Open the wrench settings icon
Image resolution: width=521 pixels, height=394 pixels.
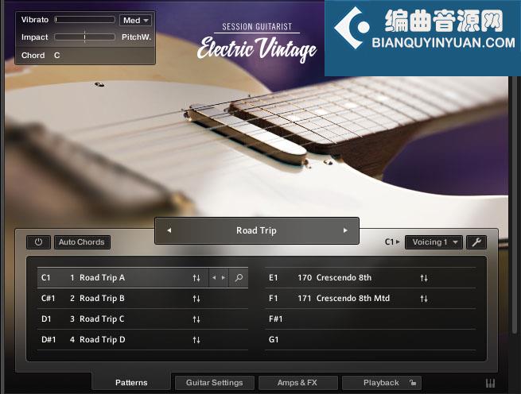point(476,242)
